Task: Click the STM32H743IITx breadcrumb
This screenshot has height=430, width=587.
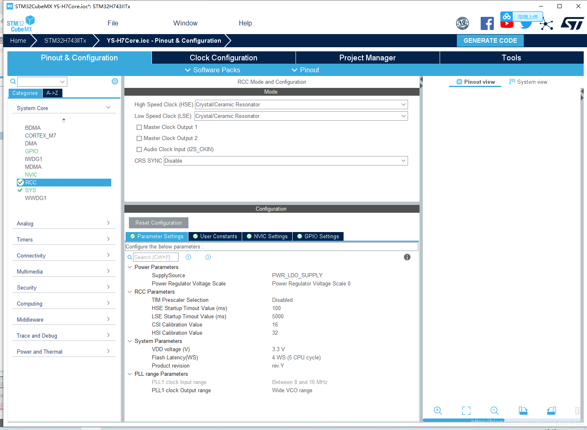Action: 65,41
